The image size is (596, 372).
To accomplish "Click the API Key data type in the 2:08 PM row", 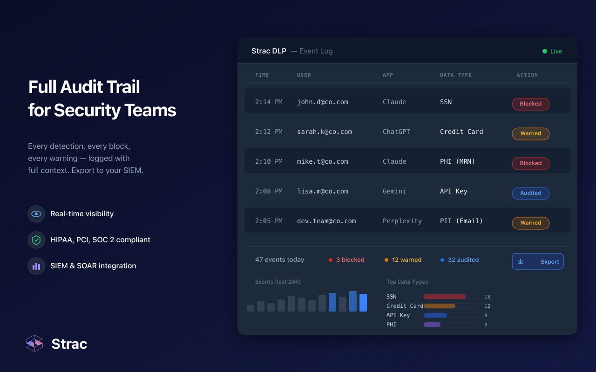I will click(454, 191).
